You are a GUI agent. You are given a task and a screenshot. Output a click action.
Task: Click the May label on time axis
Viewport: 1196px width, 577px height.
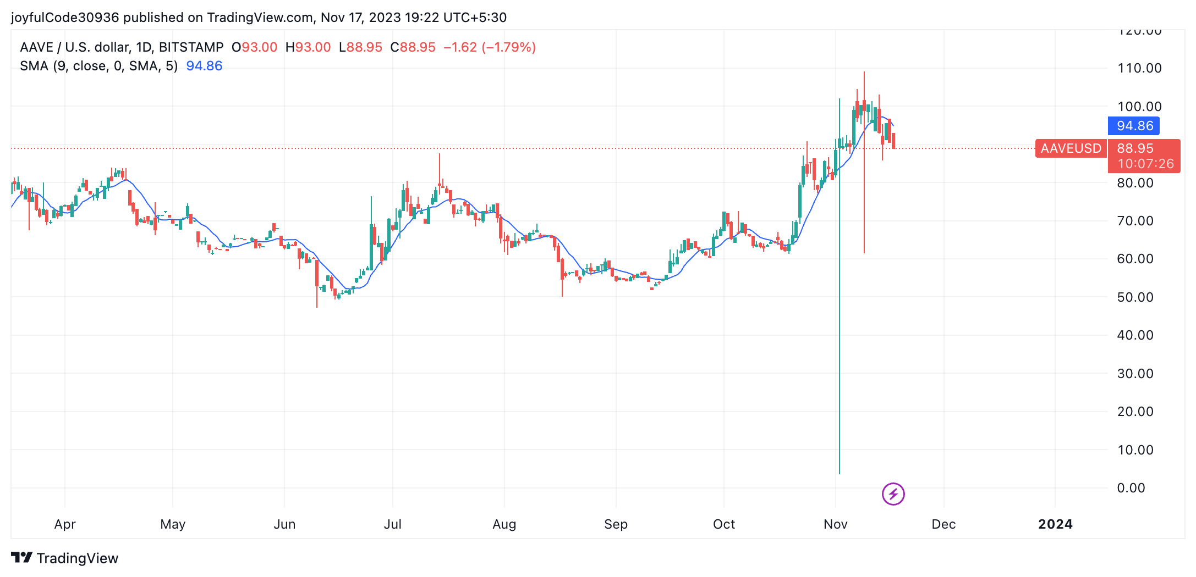point(173,524)
